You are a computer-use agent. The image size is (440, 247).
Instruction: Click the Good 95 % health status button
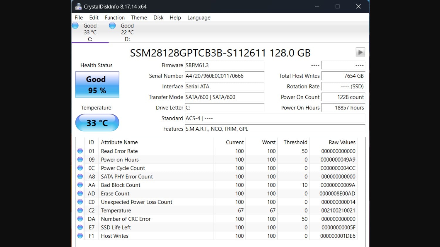[97, 85]
